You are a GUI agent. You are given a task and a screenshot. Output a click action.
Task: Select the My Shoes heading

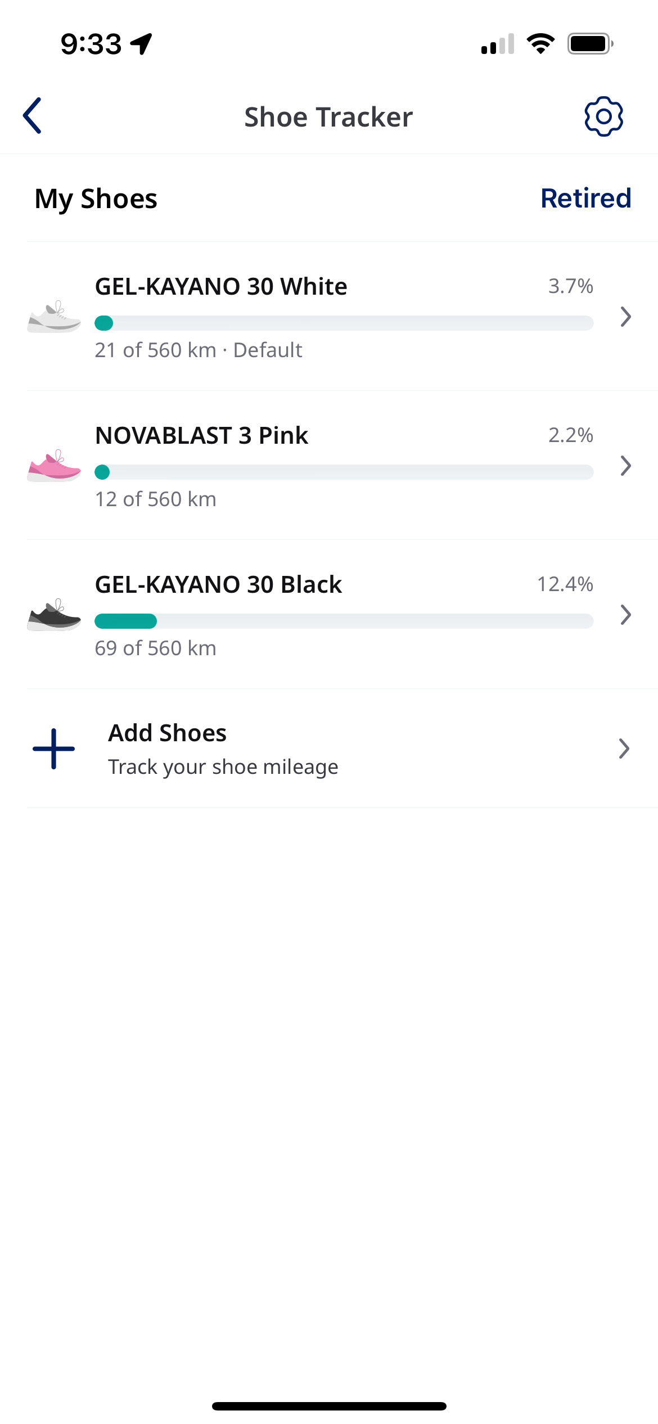pyautogui.click(x=96, y=199)
